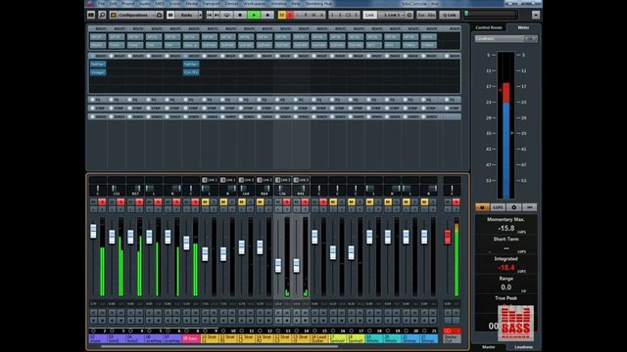Click the transport Stop button
Screen dimensions: 627x352
(240, 15)
